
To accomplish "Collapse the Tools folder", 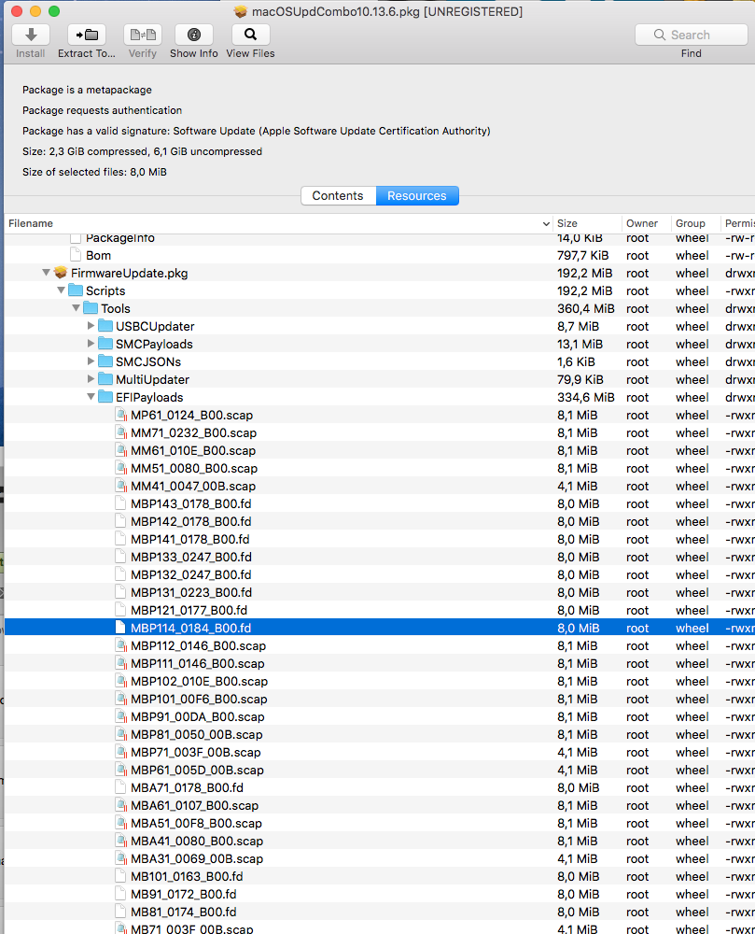I will (76, 308).
